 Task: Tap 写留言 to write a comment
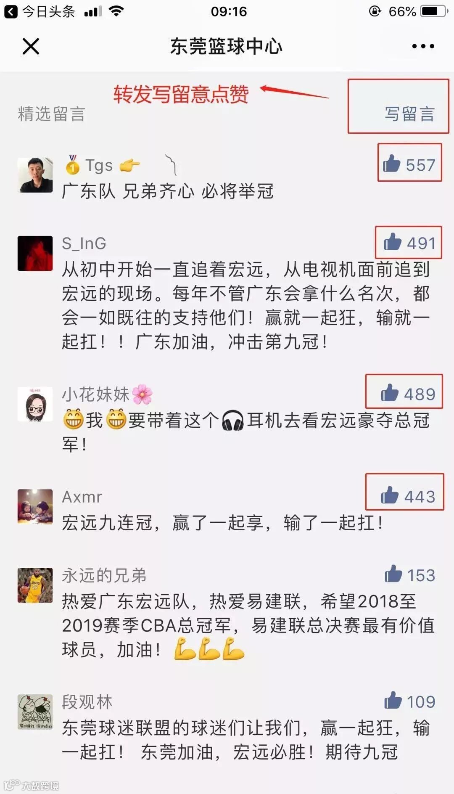pos(409,114)
